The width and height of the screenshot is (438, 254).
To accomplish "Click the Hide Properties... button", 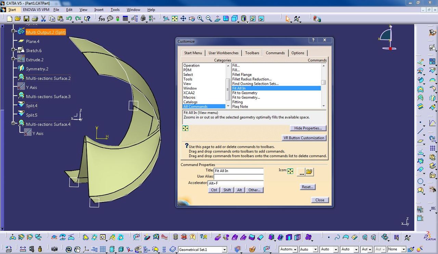I will click(308, 128).
